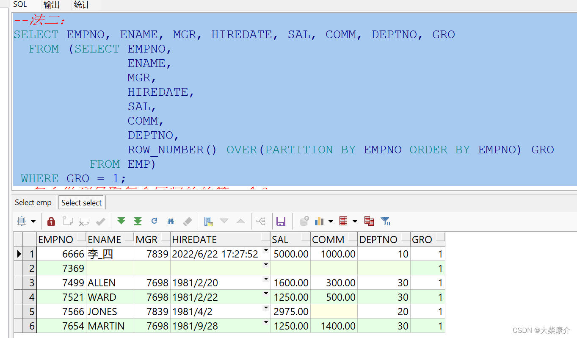The height and width of the screenshot is (338, 577).
Task: Switch to the Select emp tab
Action: 33,202
